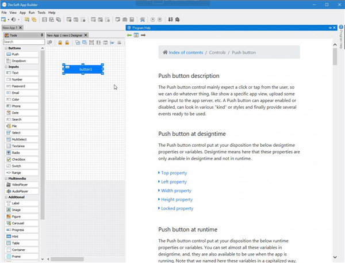This screenshot has width=345, height=263.
Task: Expand the Top property section
Action: click(x=174, y=173)
